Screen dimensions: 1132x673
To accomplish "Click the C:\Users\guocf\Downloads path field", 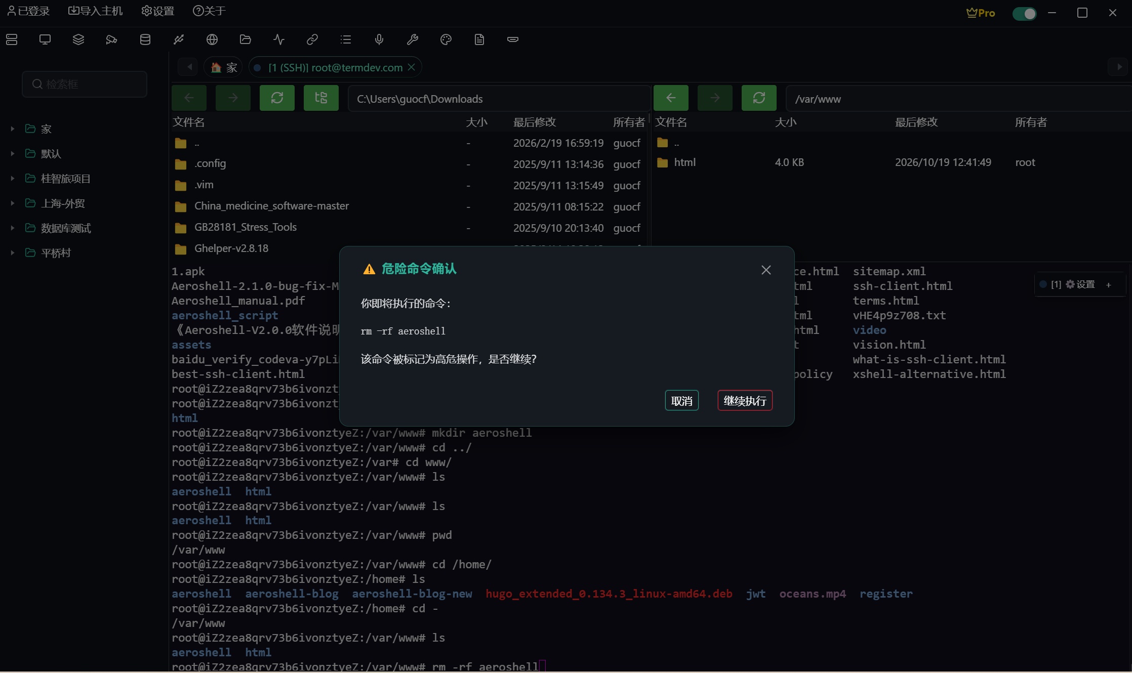I will [x=498, y=99].
